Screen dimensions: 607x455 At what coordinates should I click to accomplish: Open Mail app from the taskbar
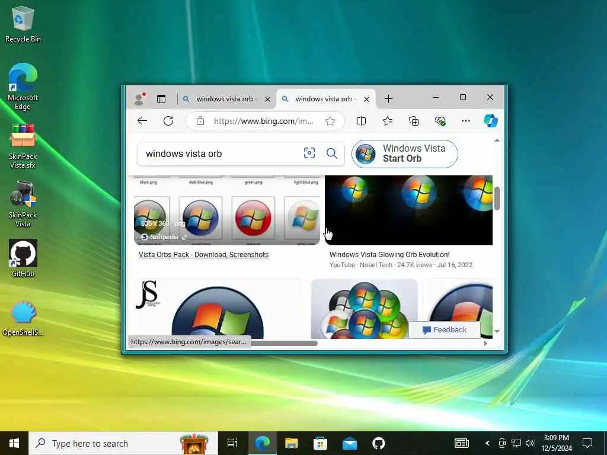point(350,443)
